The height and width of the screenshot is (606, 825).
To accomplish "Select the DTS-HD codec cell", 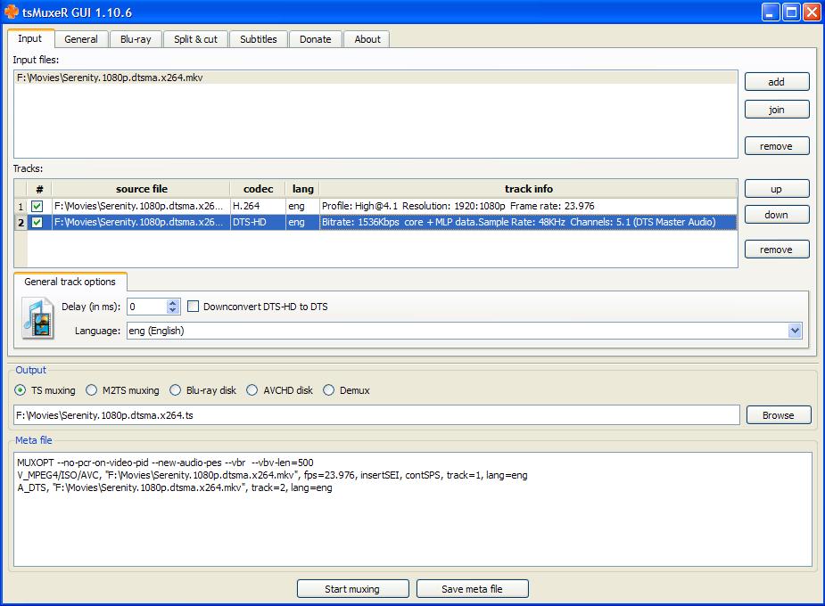I will point(257,222).
